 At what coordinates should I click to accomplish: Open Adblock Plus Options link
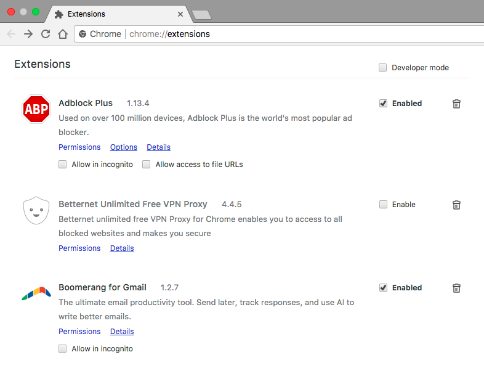click(124, 147)
